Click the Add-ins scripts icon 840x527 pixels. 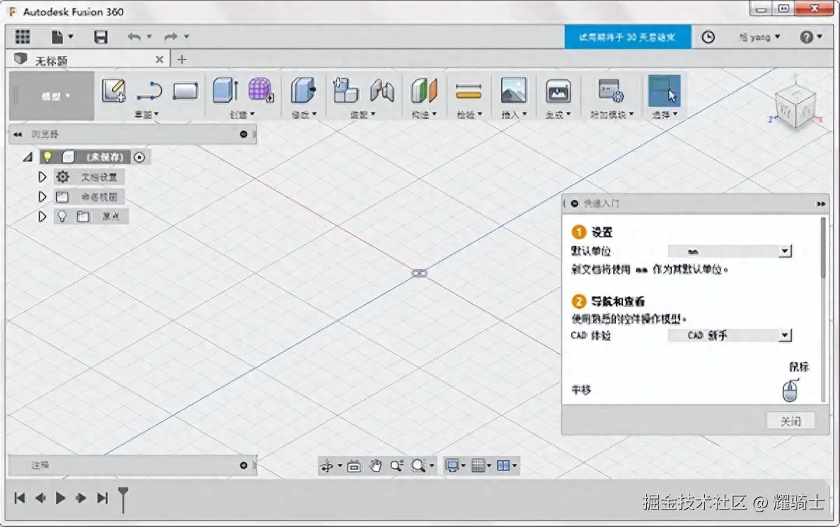[610, 91]
